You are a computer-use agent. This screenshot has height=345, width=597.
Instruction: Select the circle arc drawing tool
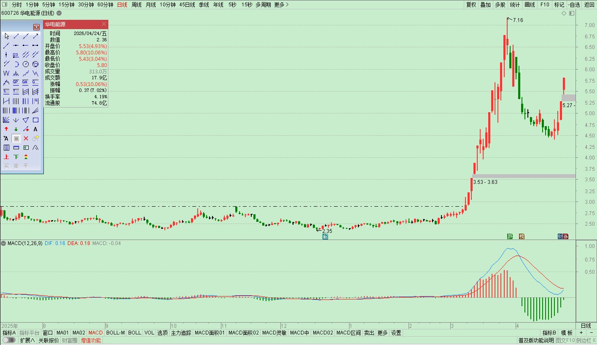pyautogui.click(x=16, y=64)
